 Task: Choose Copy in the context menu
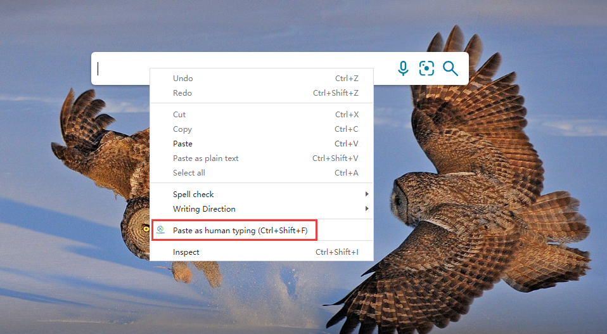(262, 129)
